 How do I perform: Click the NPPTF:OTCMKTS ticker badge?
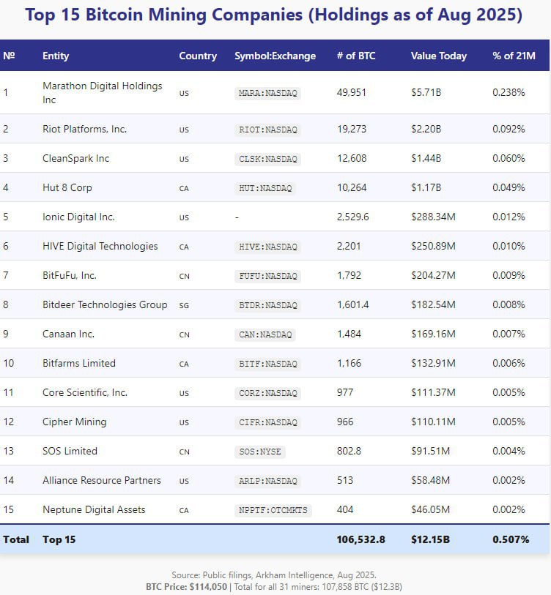pyautogui.click(x=273, y=510)
